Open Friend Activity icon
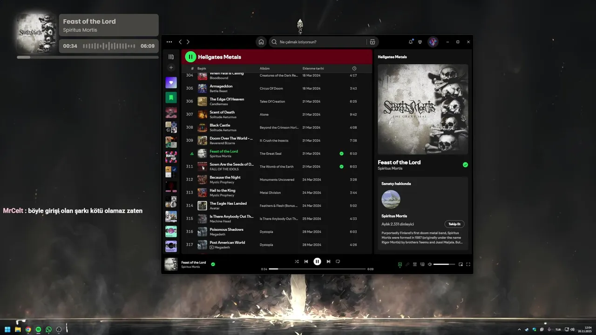Viewport: 596px width, 335px height. (x=420, y=42)
